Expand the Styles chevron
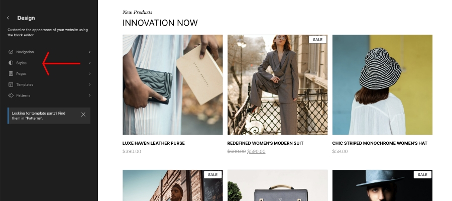This screenshot has width=452, height=201. pos(90,63)
